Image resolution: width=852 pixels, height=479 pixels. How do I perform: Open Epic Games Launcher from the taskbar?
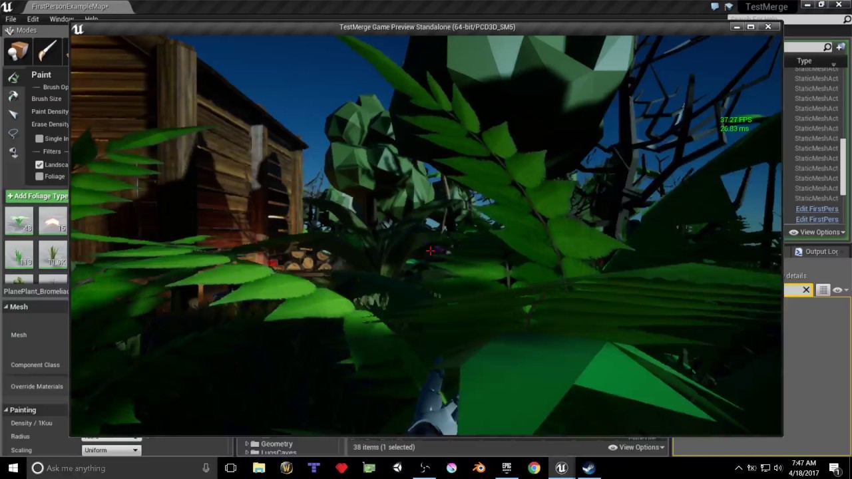[x=507, y=468]
